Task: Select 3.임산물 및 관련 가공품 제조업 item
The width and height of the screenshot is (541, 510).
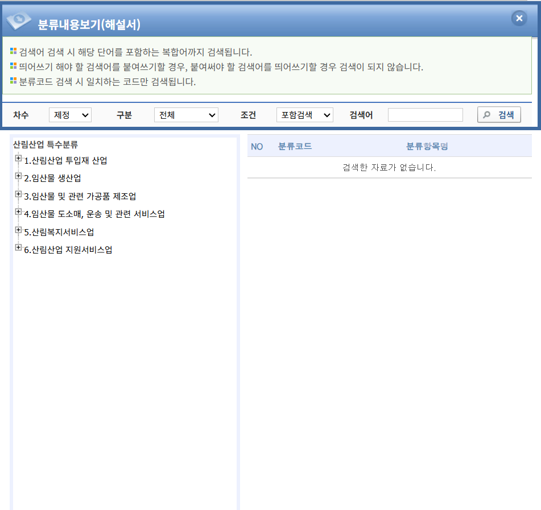Action: pos(80,197)
